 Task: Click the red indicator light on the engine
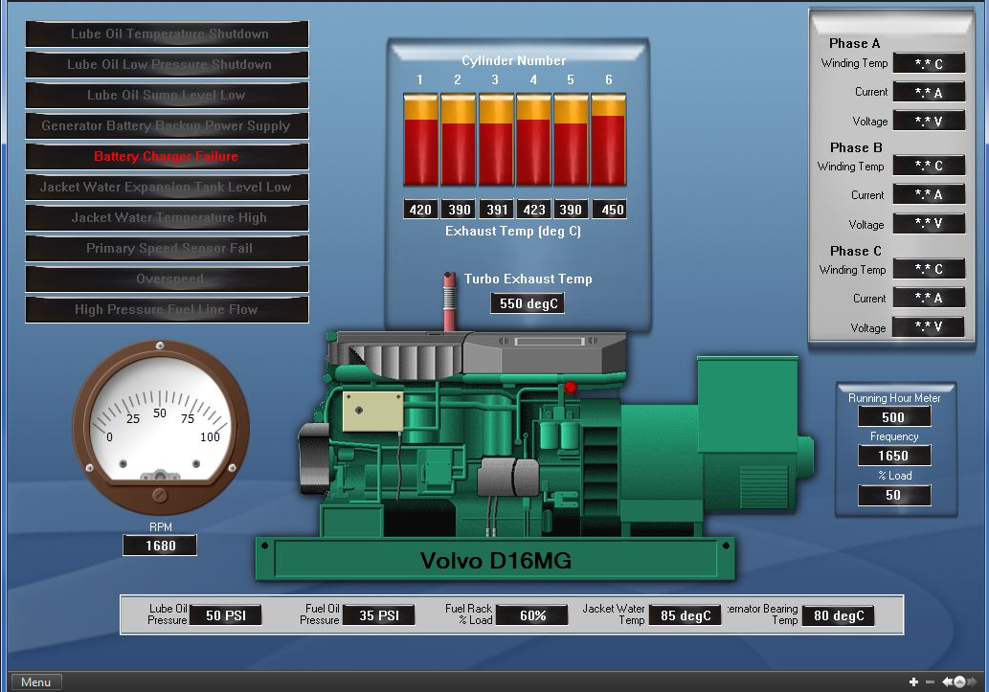tap(571, 388)
